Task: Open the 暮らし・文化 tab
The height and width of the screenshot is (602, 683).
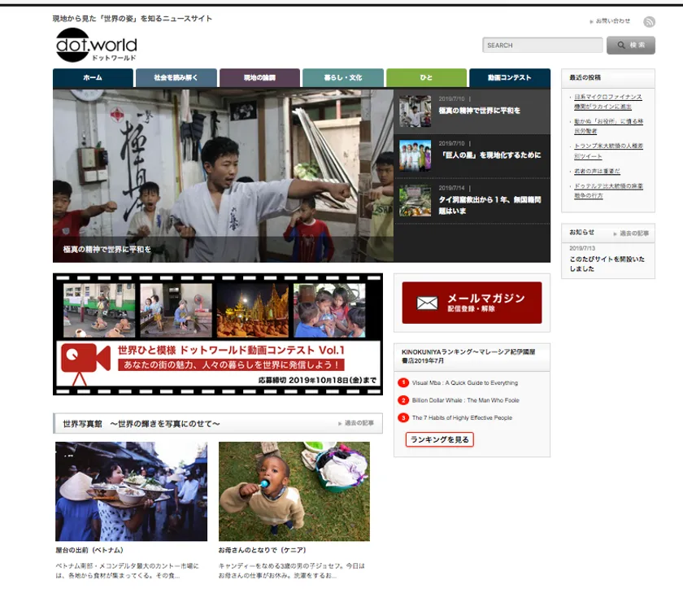Action: tap(343, 78)
